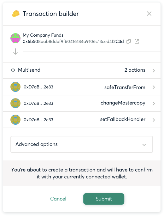Click the identicon beside changeMastercopy
Screen dimensions: 164x216
[15, 103]
